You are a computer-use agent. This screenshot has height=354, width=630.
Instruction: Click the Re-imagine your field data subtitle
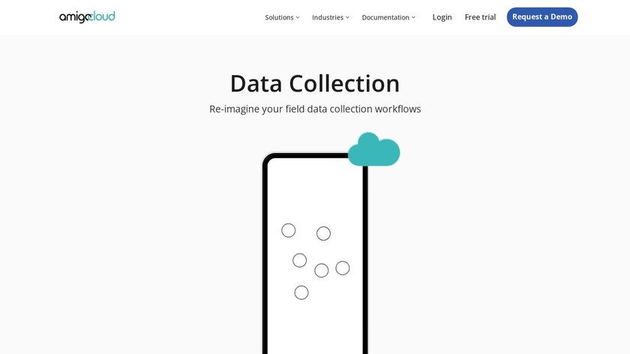point(315,109)
